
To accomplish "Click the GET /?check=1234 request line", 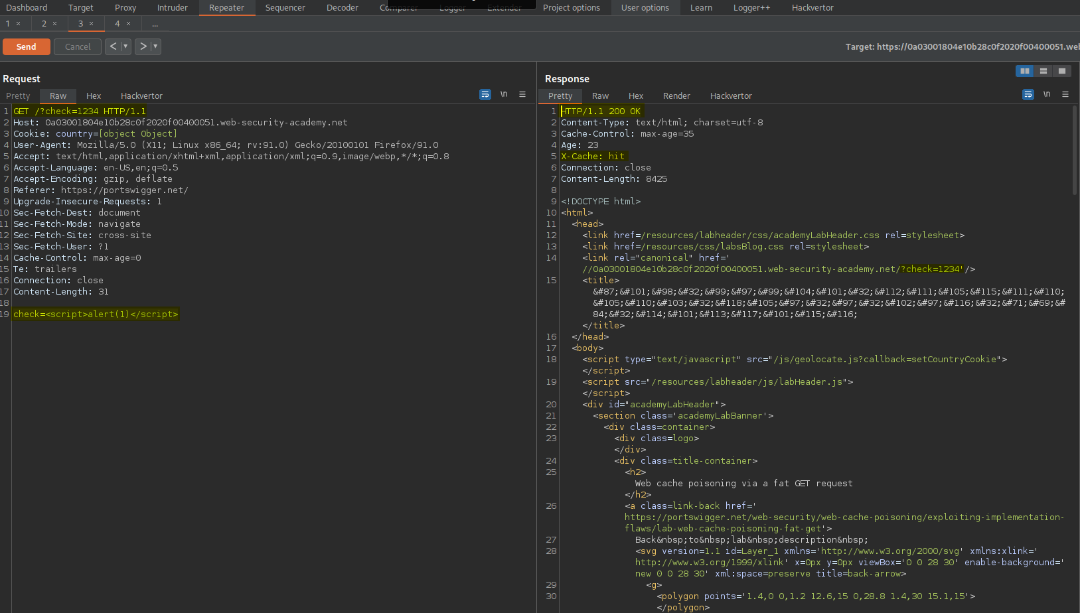I will pos(80,111).
